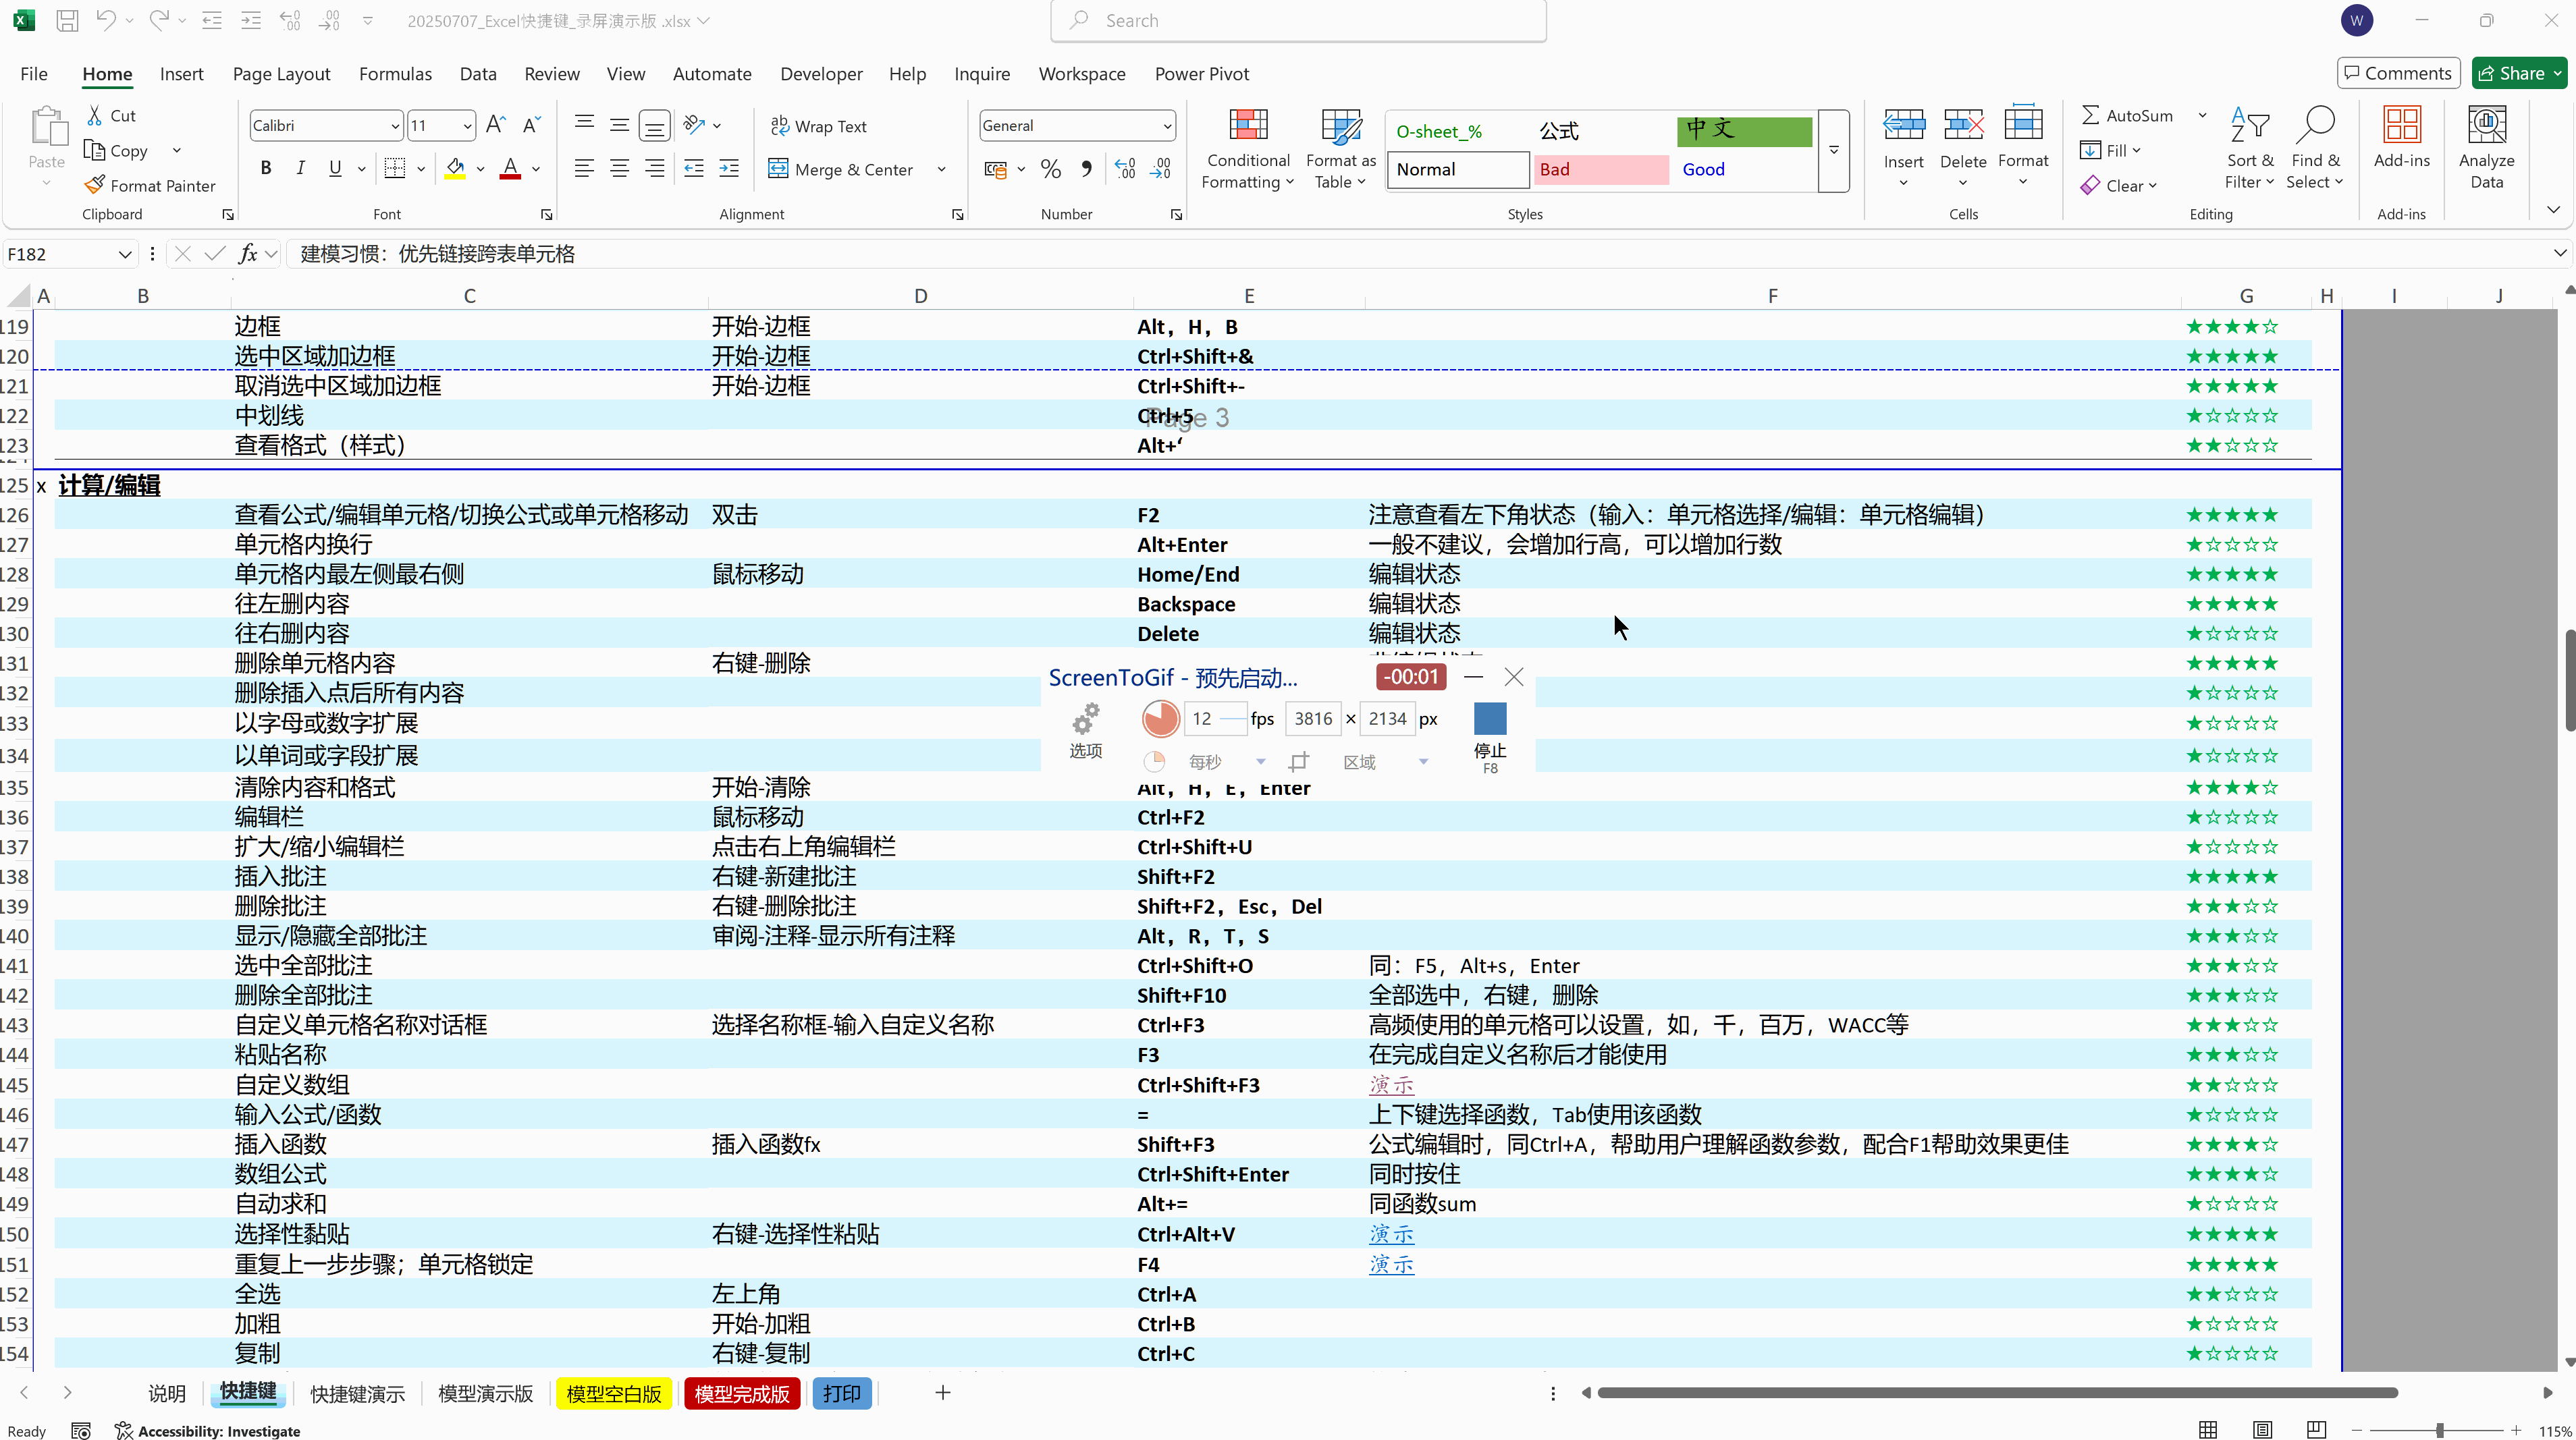Open the Name Box dropdown arrow

124,254
